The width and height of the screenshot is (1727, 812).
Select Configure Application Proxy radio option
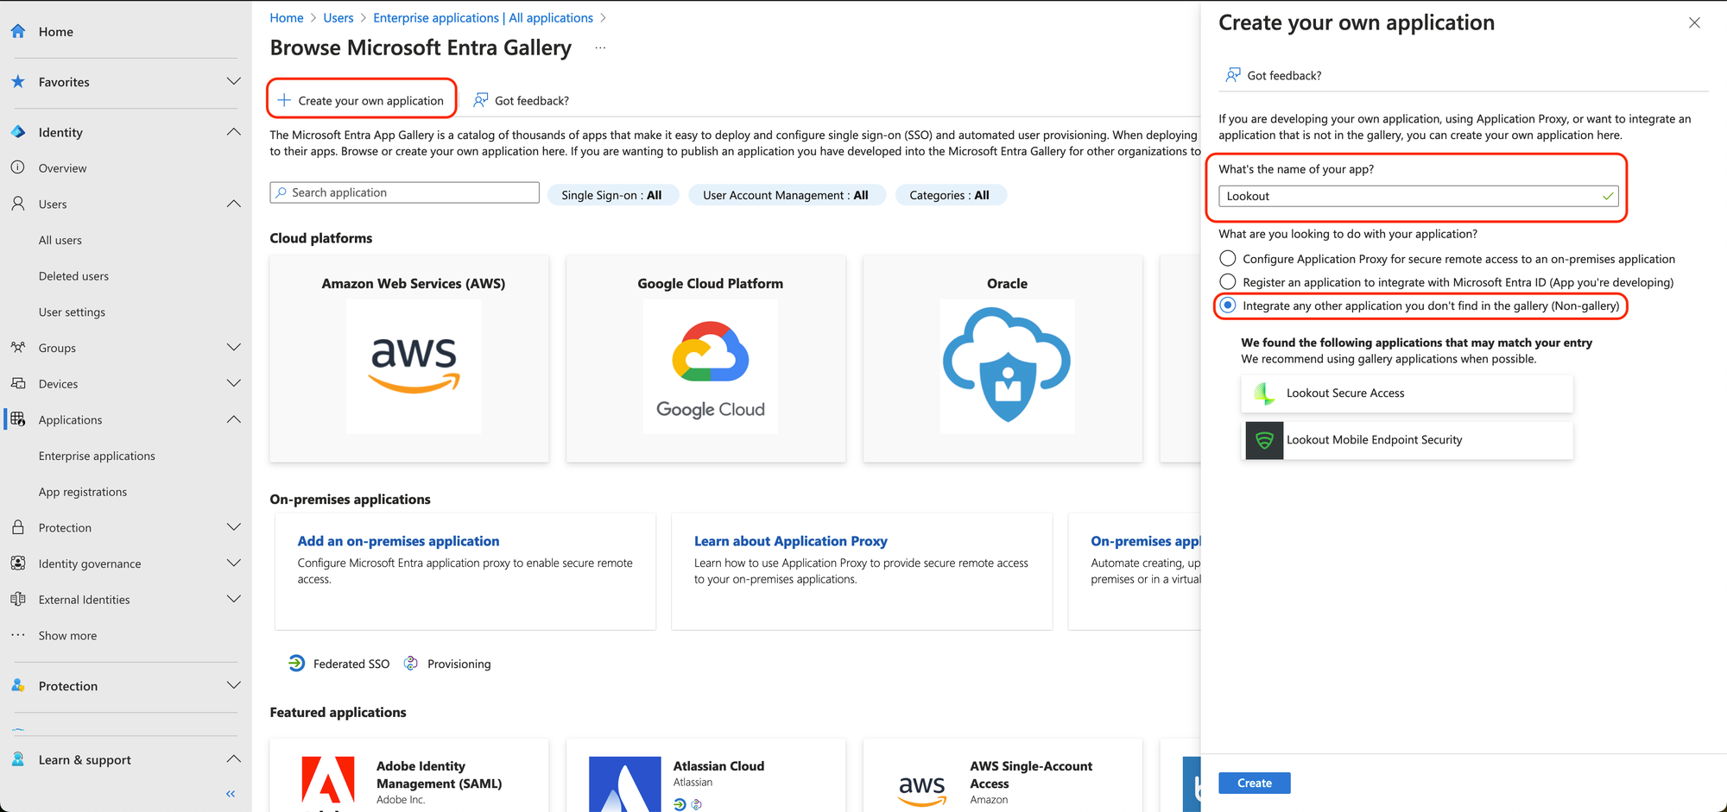(1227, 259)
